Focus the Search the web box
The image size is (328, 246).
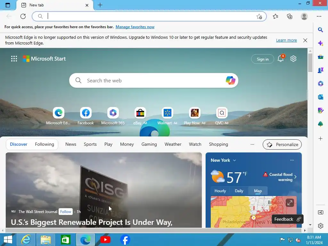point(154,80)
